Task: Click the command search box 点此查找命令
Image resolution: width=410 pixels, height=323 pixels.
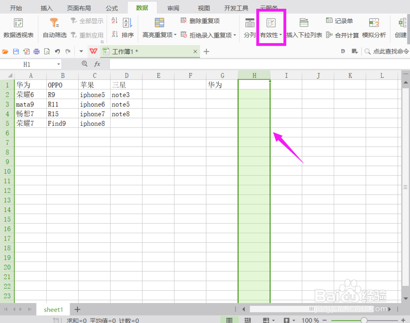Action: coord(387,52)
